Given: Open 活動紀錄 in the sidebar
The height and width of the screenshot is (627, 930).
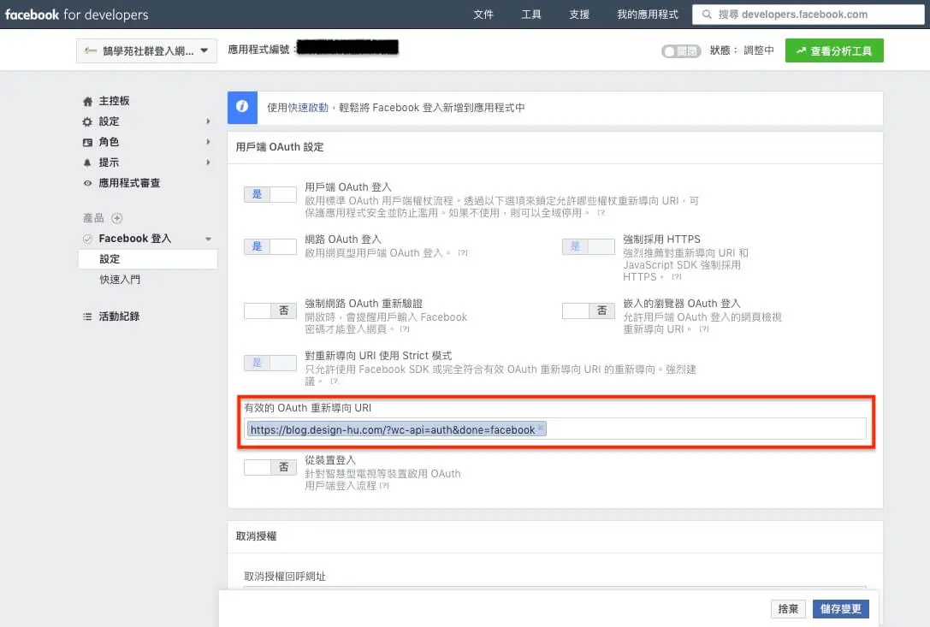Looking at the screenshot, I should pos(119,316).
